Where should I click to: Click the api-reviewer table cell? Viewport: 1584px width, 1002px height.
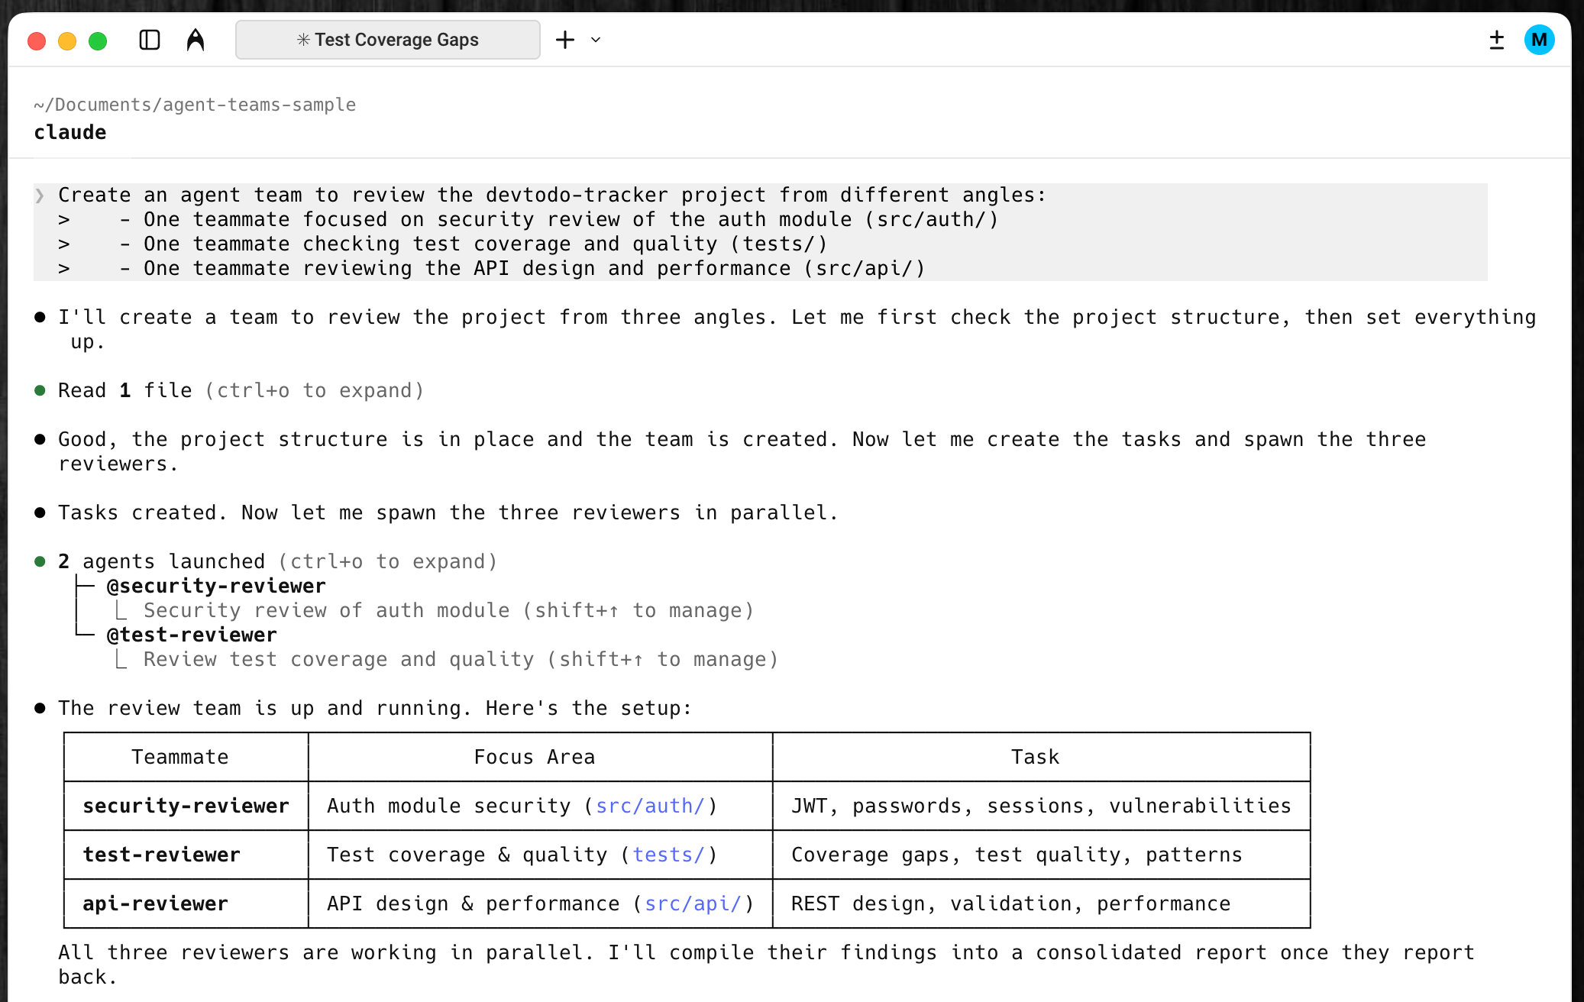[x=156, y=904]
